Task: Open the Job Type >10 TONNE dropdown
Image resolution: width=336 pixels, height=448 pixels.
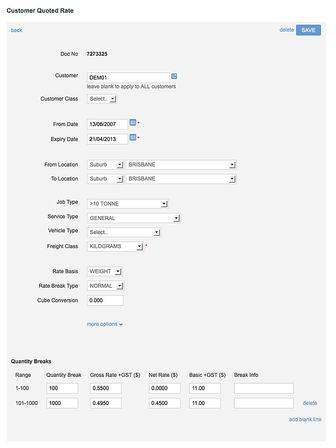Action: tap(128, 204)
